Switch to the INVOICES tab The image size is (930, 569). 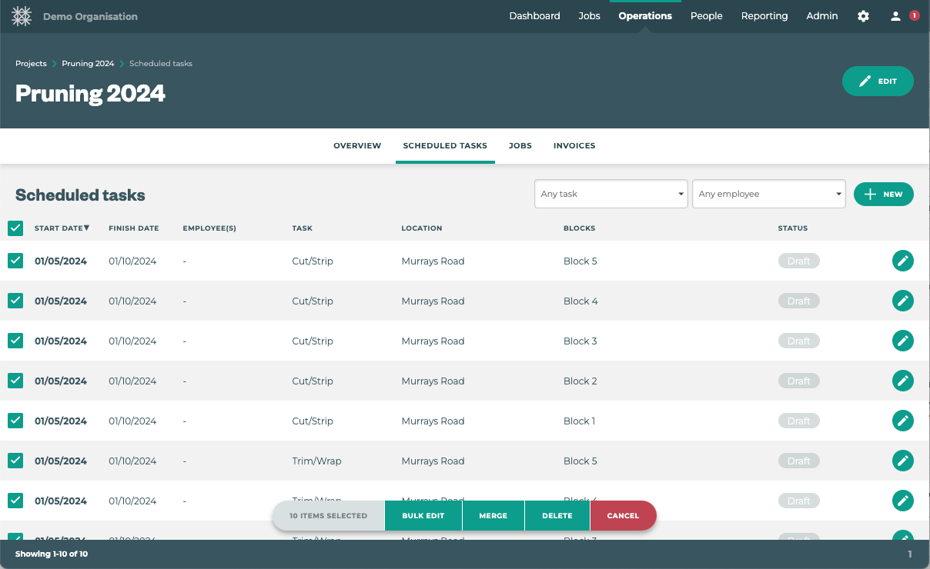pos(574,146)
